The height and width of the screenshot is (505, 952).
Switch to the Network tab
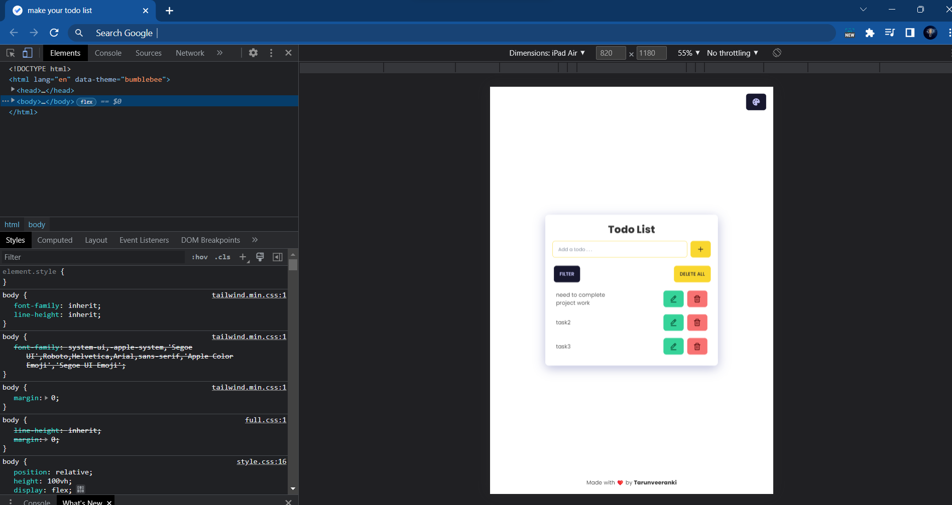point(190,53)
